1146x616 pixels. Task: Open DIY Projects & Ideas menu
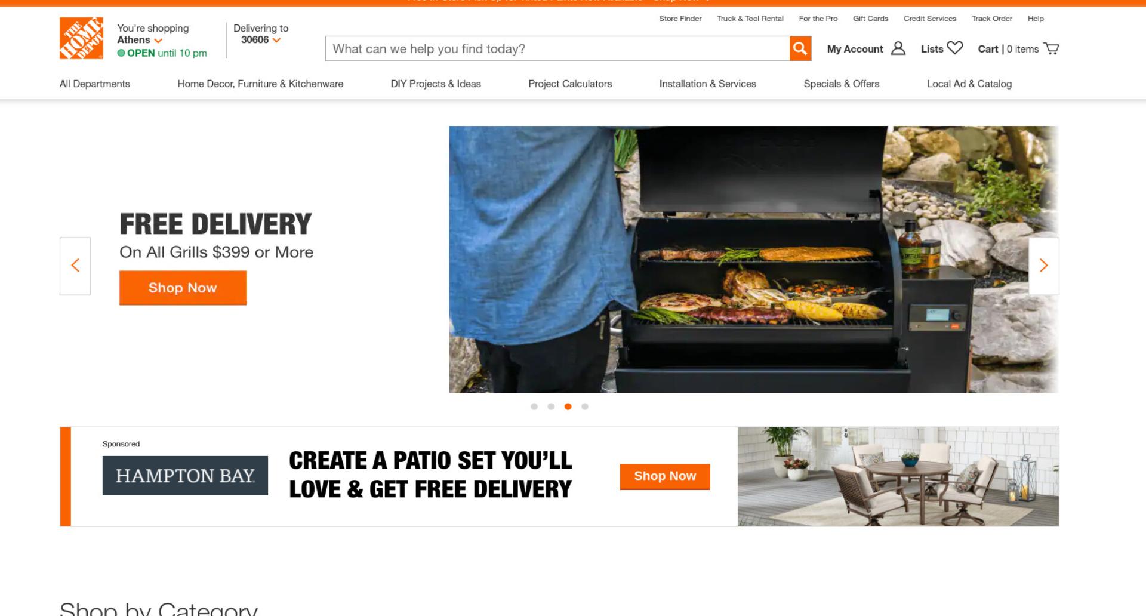436,84
